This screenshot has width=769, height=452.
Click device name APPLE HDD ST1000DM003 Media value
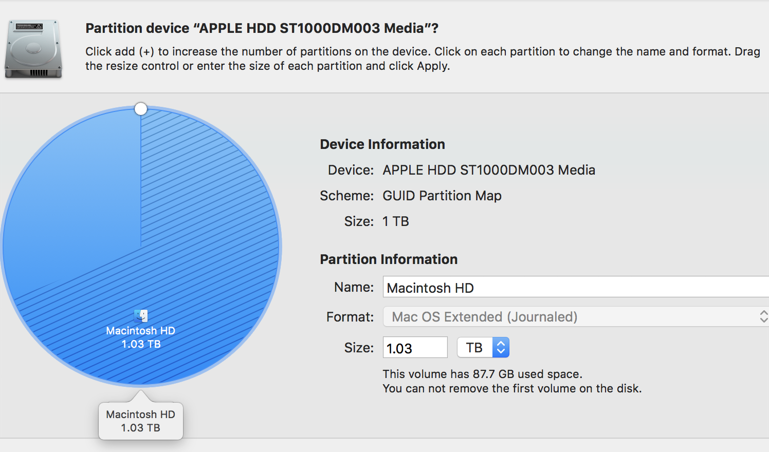coord(489,170)
